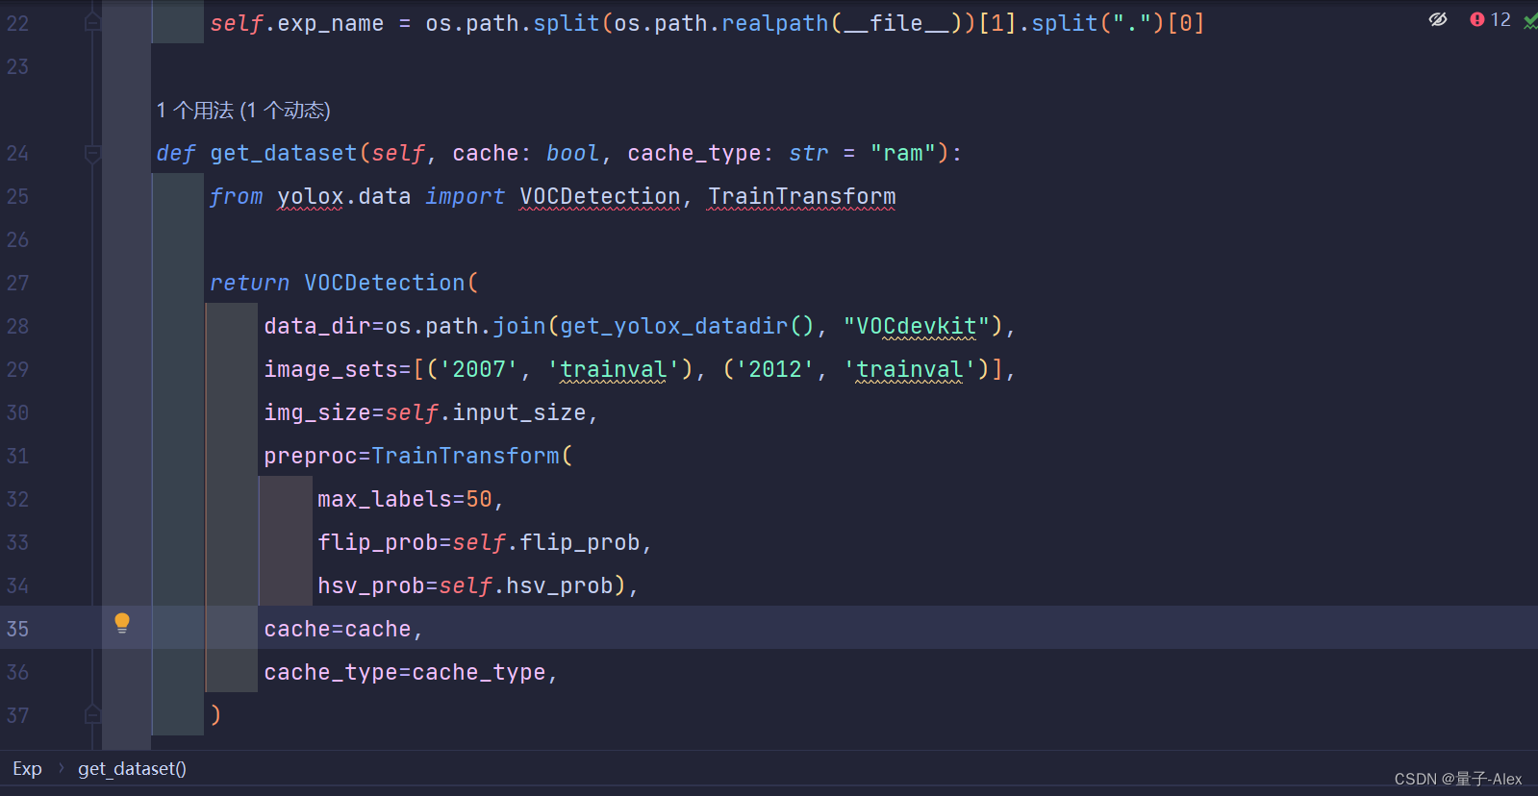1538x796 pixels.
Task: Click the return VOCDetection( statement
Action: point(344,283)
